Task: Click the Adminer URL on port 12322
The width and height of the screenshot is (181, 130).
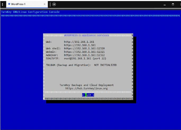Action: (x=84, y=55)
